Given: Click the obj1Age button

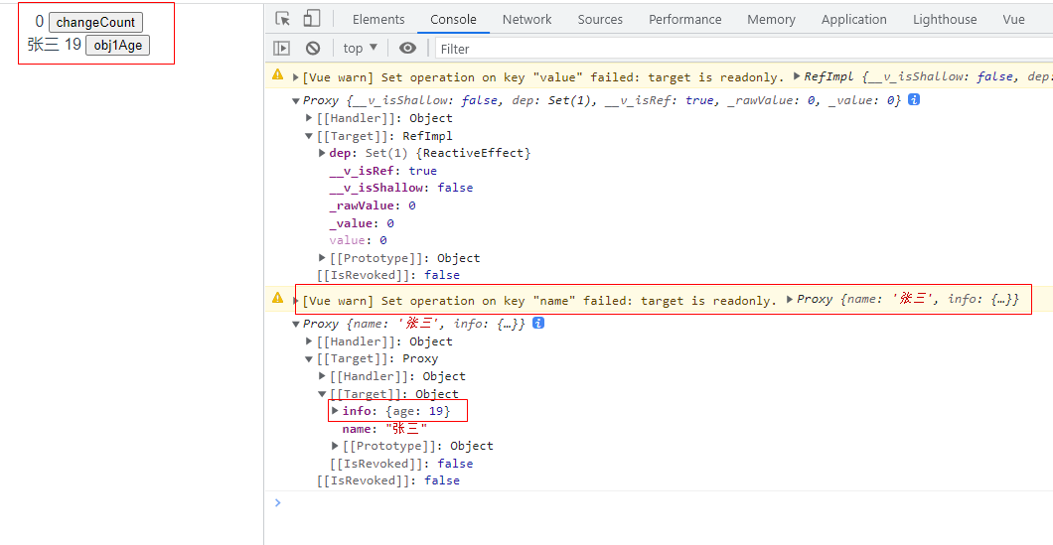Looking at the screenshot, I should (x=117, y=46).
